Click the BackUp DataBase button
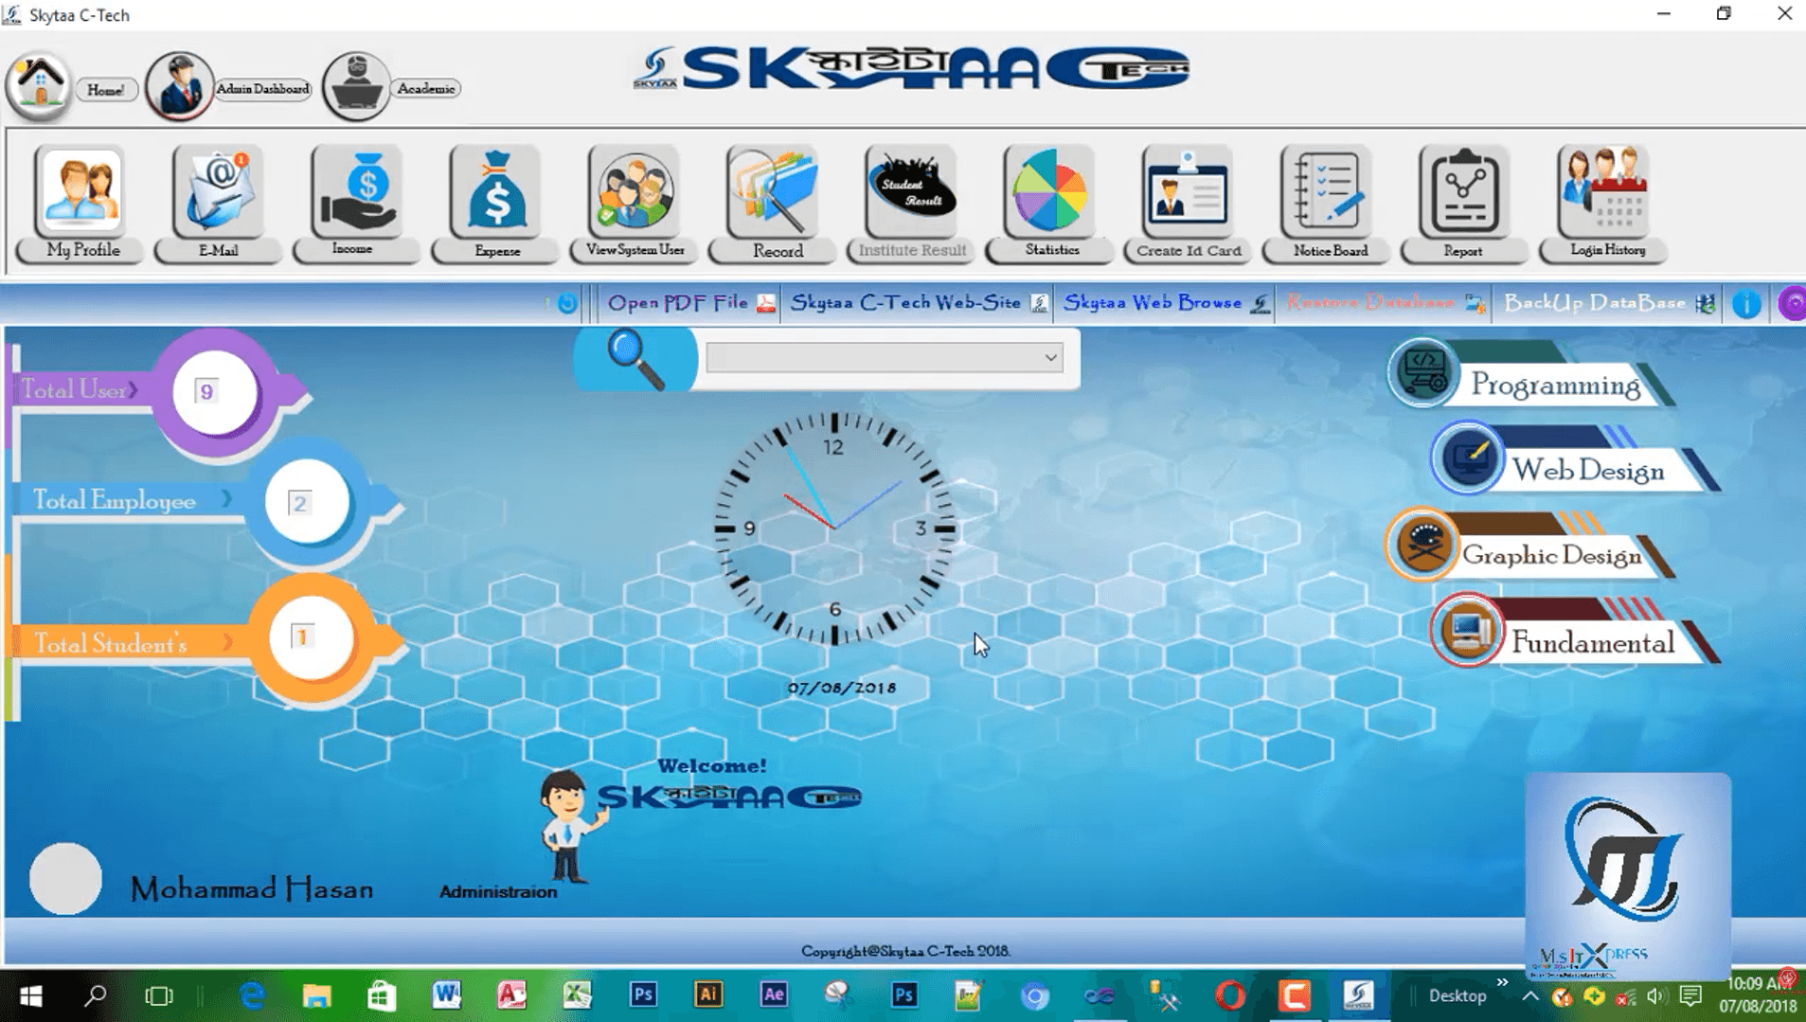 [x=1609, y=303]
